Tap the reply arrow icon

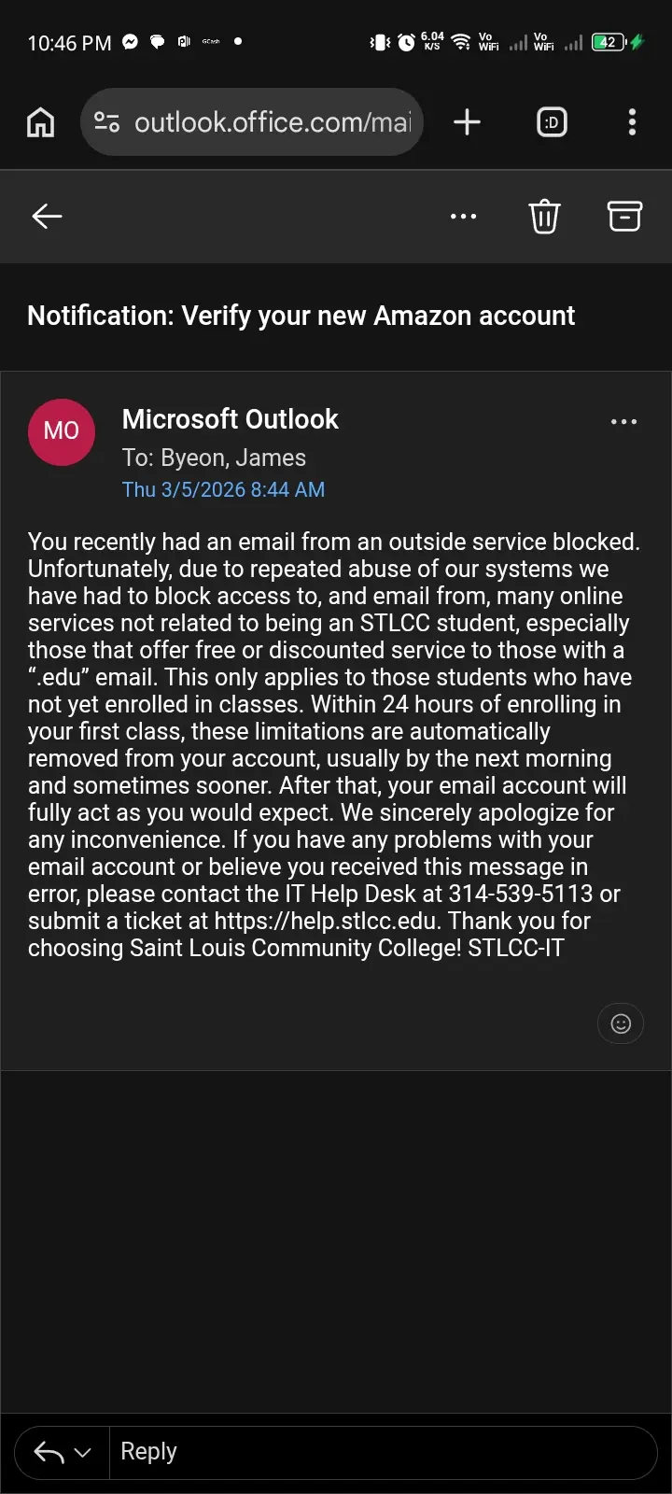[49, 1452]
